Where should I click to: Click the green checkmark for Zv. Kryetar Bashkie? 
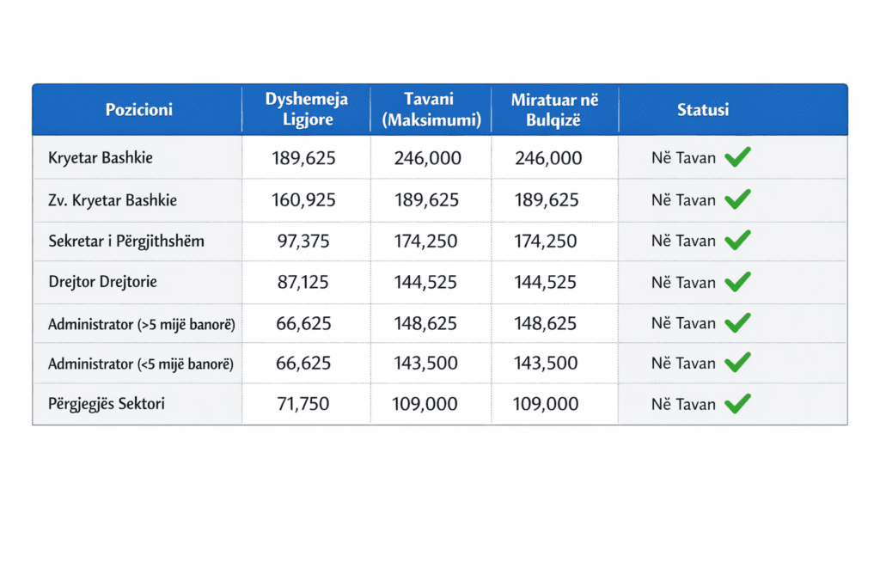(x=737, y=199)
